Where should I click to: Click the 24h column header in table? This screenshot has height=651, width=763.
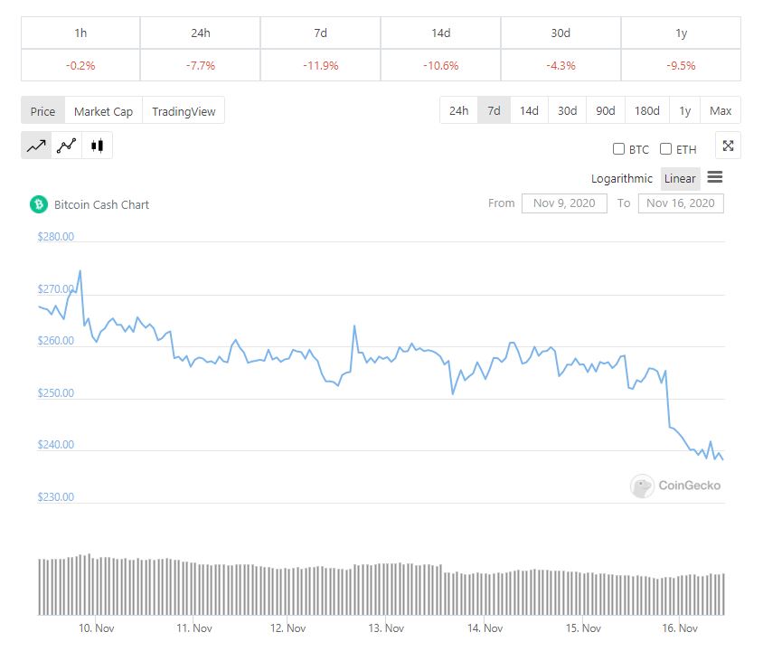tap(200, 33)
